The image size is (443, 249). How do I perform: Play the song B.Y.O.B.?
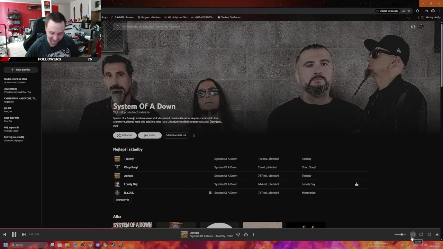pyautogui.click(x=129, y=193)
